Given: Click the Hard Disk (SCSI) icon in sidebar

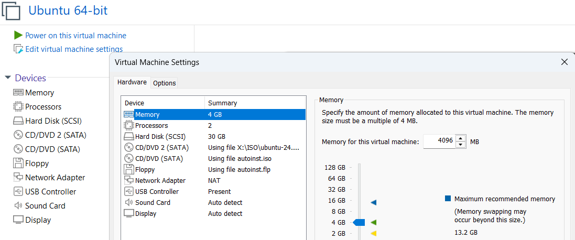Looking at the screenshot, I should (18, 121).
